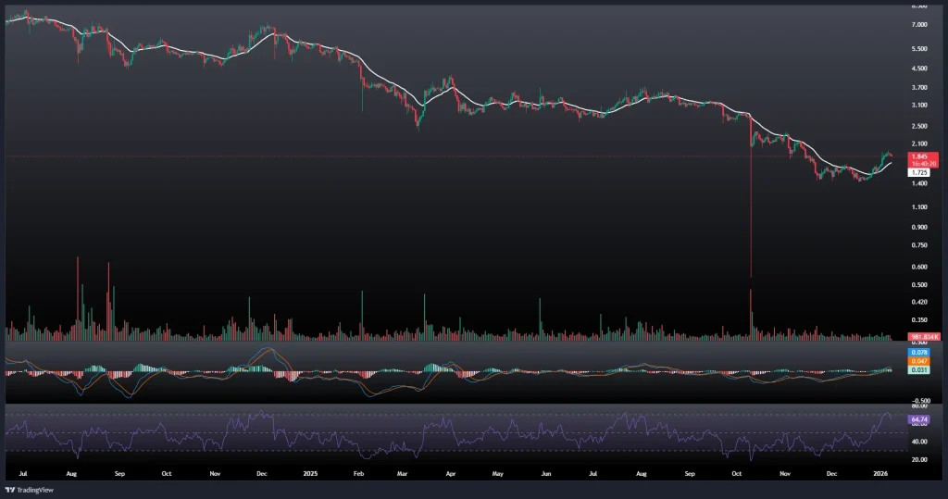Select the Jun label on time axis
Viewport: 948px width, 499px height.
pos(546,473)
